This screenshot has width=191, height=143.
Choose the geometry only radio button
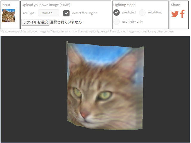click(x=117, y=21)
